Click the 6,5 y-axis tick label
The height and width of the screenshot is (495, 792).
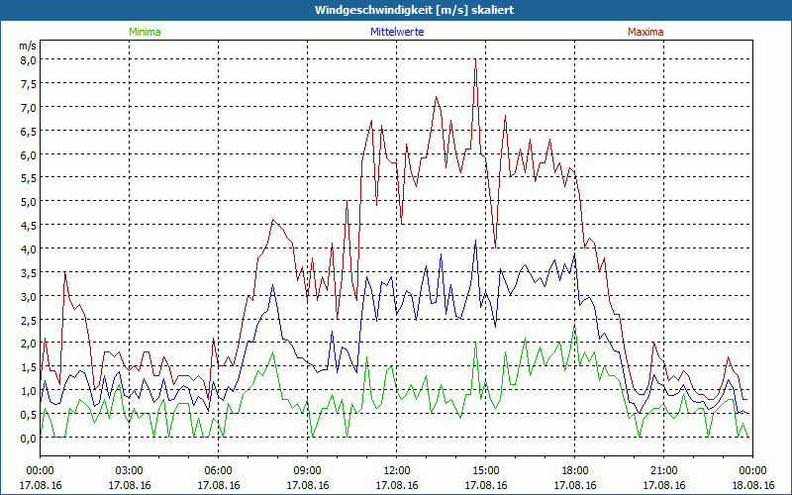coord(29,131)
